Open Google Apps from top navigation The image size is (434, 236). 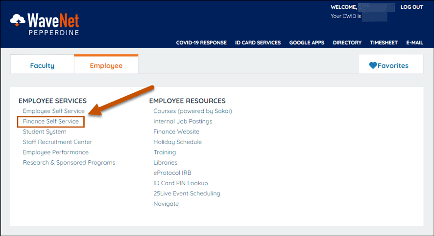(307, 43)
